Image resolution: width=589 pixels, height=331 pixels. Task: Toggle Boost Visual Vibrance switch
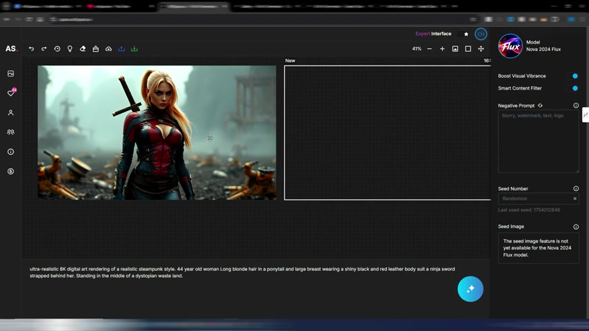tap(572, 76)
